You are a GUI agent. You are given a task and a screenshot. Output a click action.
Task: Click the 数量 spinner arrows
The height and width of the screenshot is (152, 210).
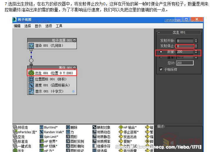click(x=196, y=52)
